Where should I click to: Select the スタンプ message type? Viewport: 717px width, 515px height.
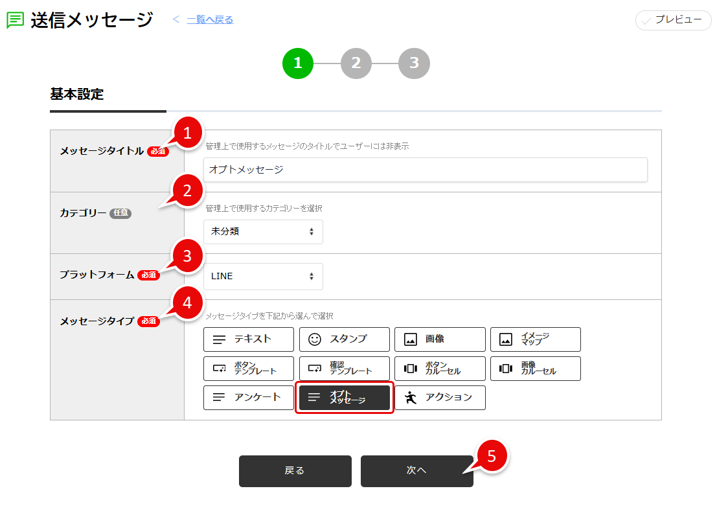click(344, 339)
